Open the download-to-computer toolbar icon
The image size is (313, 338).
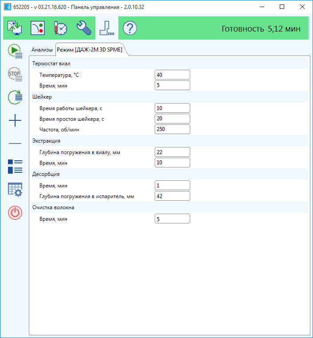tap(15, 28)
